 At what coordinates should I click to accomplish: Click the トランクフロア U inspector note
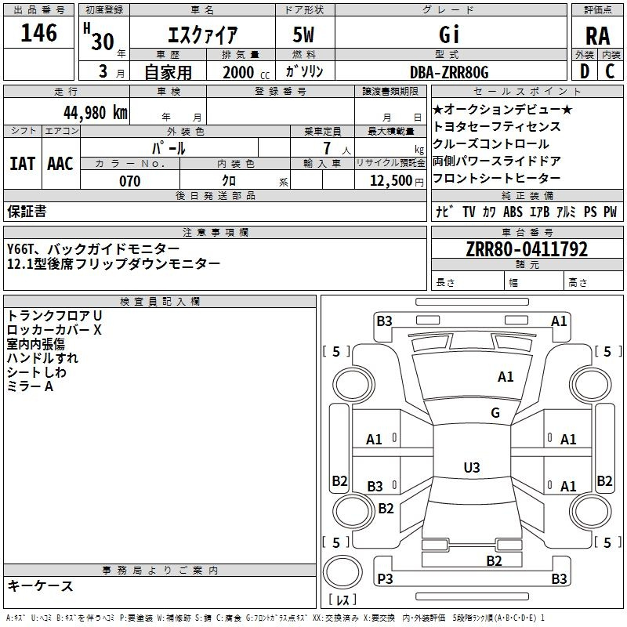[55, 315]
